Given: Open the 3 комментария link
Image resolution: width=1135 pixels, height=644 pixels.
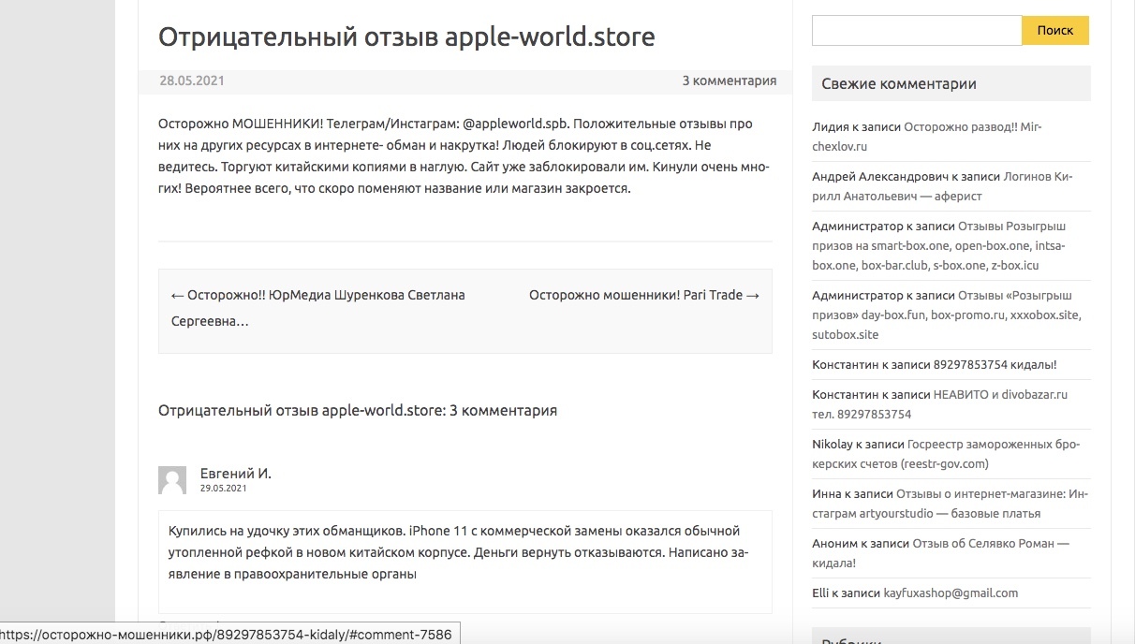Looking at the screenshot, I should 729,80.
